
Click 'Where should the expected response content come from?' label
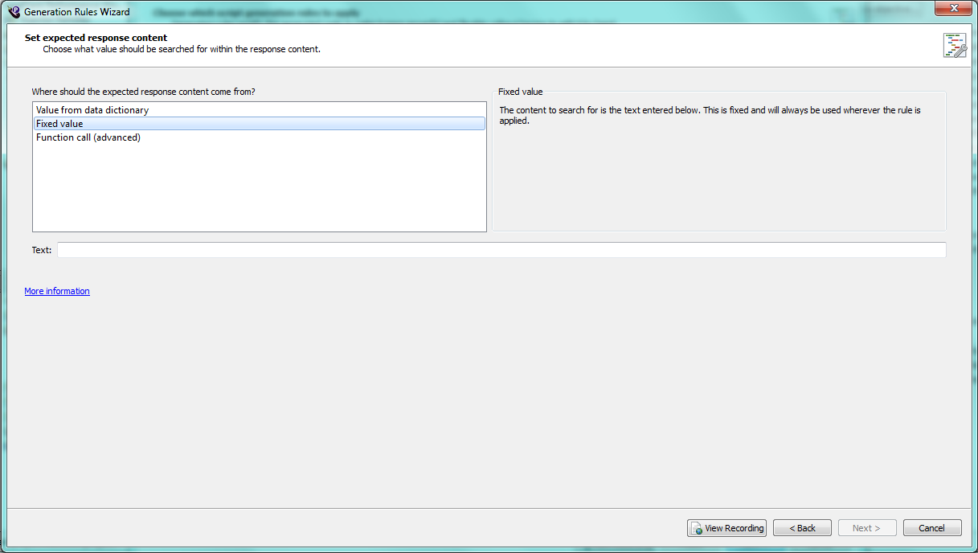143,92
